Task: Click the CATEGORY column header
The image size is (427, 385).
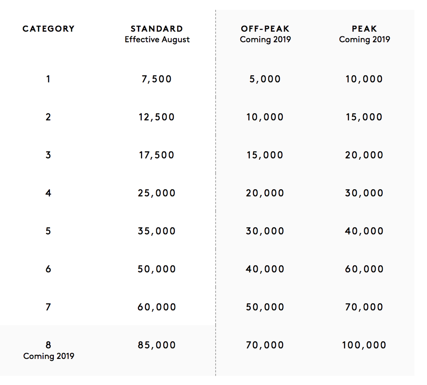Action: tap(48, 29)
